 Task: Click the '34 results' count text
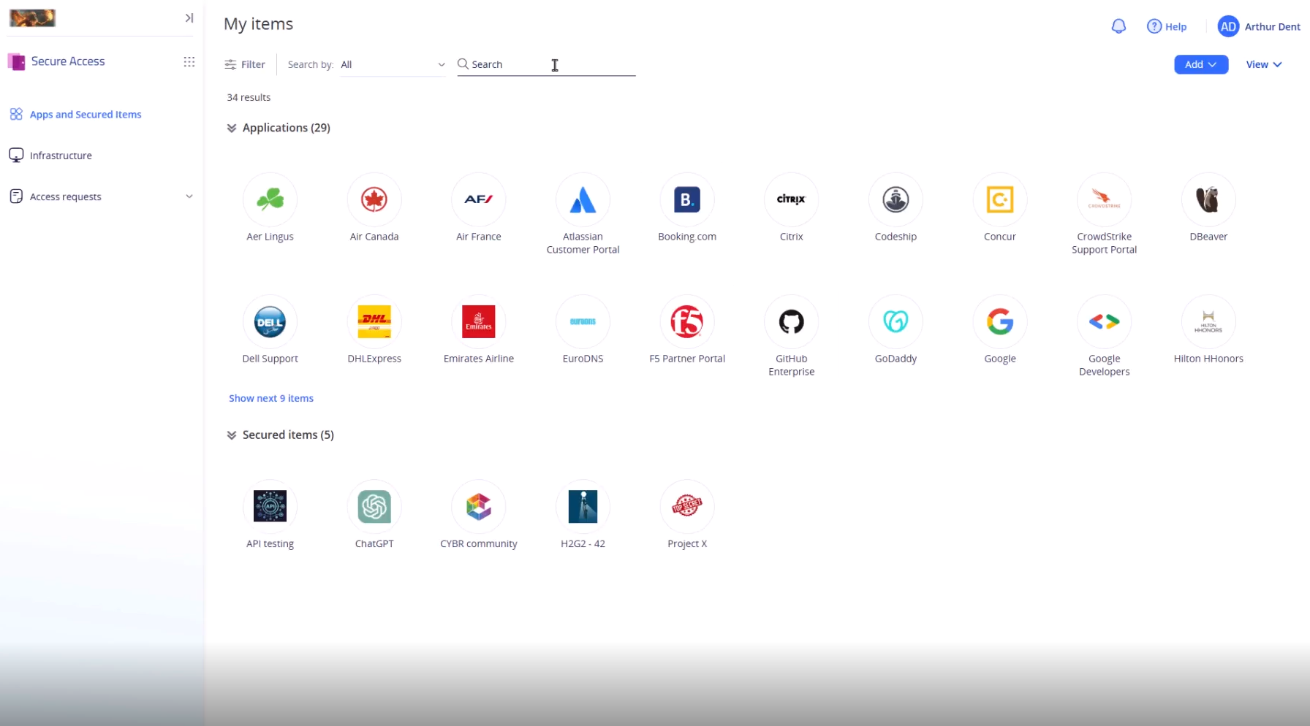(x=249, y=97)
